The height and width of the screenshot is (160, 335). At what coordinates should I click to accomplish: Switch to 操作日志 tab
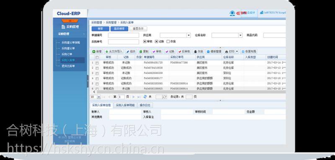tap(145, 105)
